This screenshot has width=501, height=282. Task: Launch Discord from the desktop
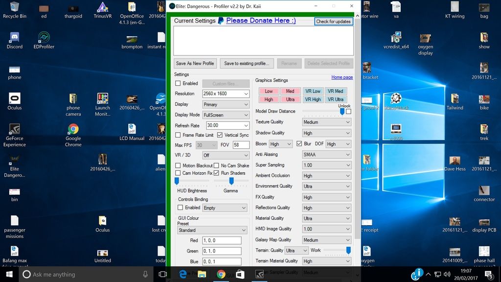tap(14, 41)
